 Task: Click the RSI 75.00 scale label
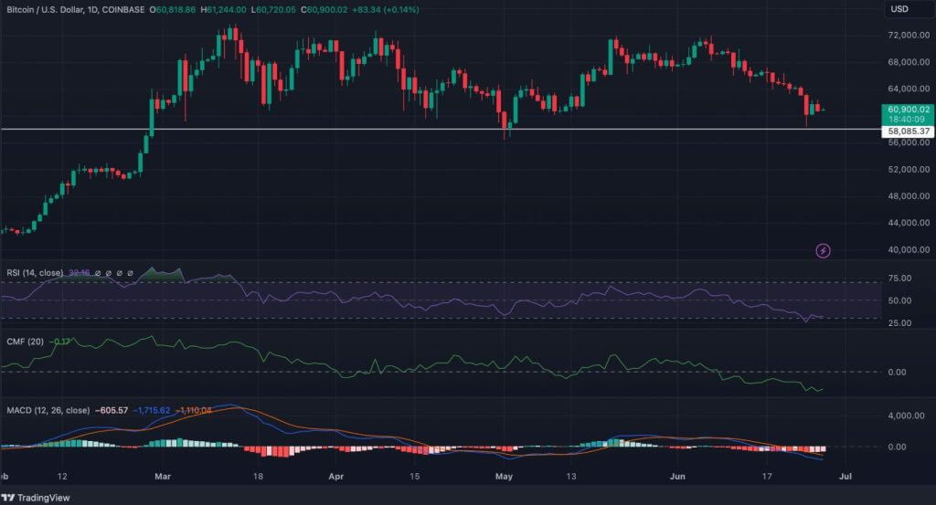tap(899, 279)
